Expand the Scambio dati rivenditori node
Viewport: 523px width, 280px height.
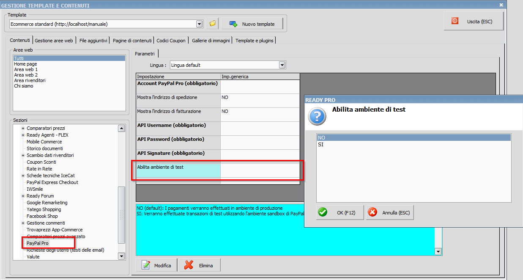click(x=23, y=155)
